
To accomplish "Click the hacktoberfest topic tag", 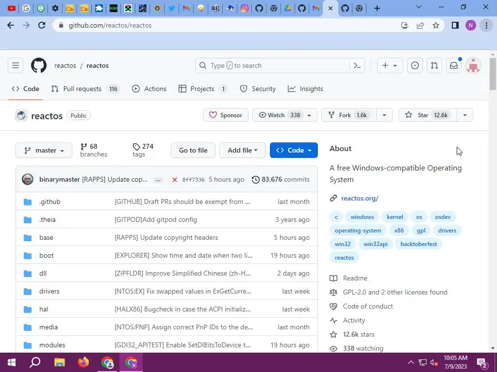I will [418, 244].
